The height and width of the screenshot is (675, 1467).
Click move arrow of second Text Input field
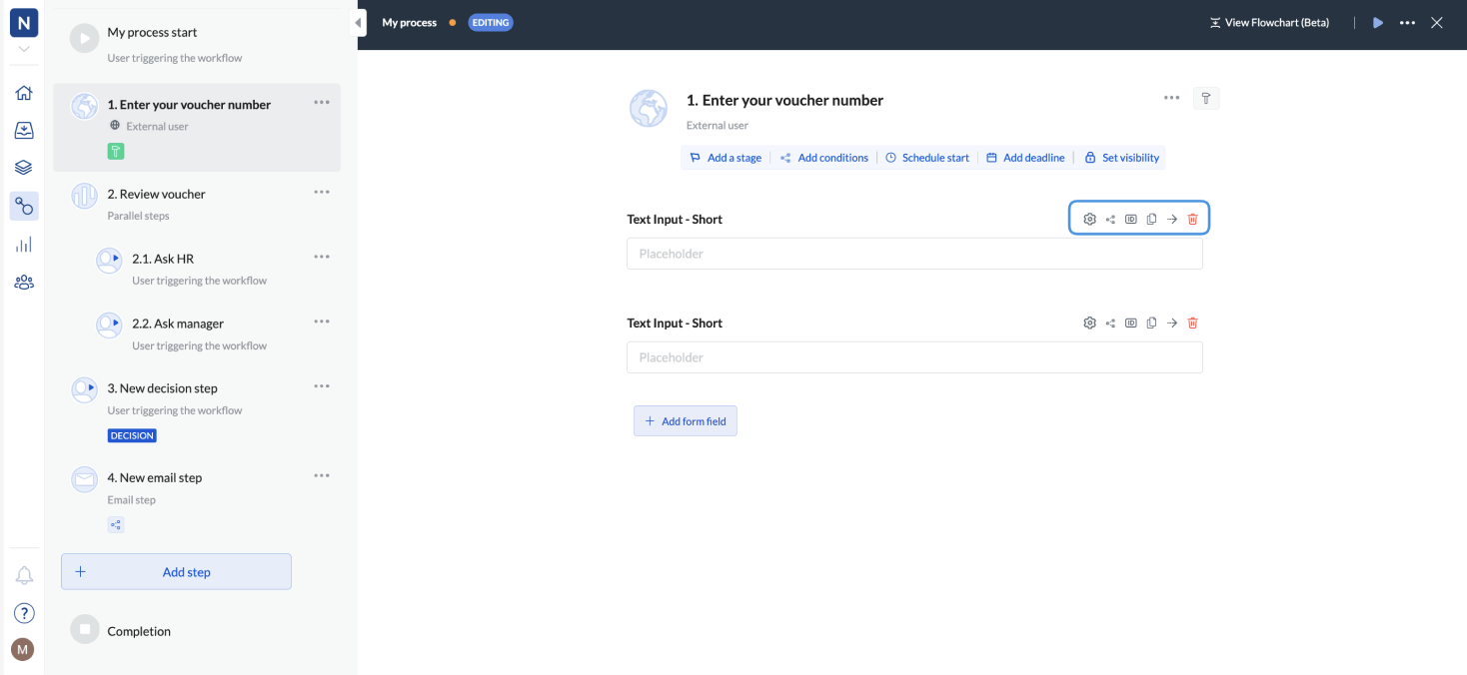point(1172,323)
